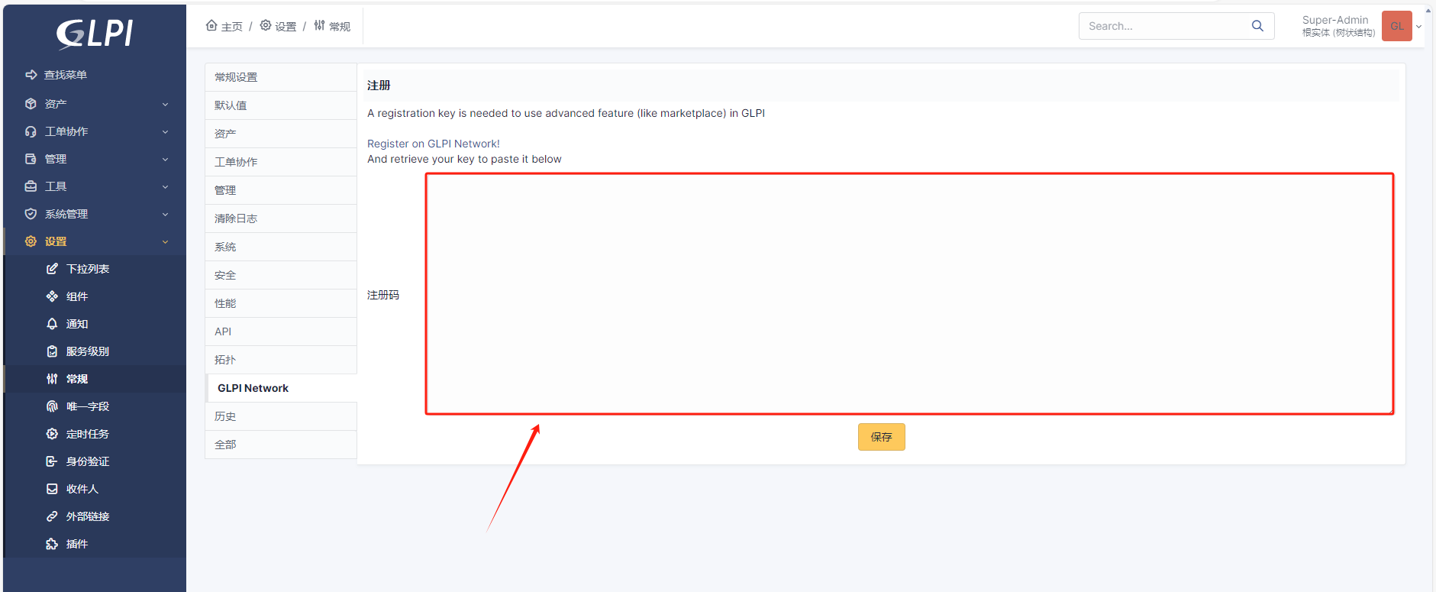The height and width of the screenshot is (592, 1436).
Task: Switch to the 历史 tab
Action: pyautogui.click(x=281, y=416)
